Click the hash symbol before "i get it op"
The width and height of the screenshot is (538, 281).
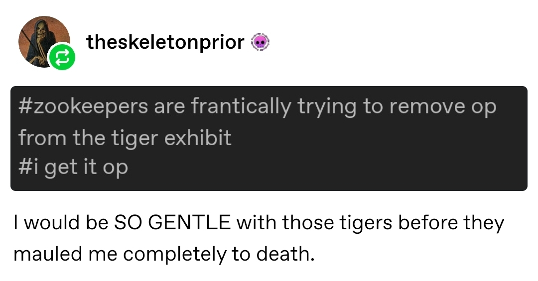25,167
